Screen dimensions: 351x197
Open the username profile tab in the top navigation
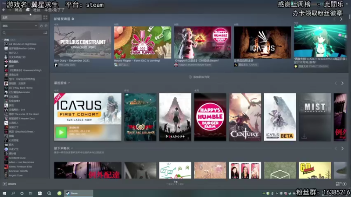pyautogui.click(x=54, y=10)
